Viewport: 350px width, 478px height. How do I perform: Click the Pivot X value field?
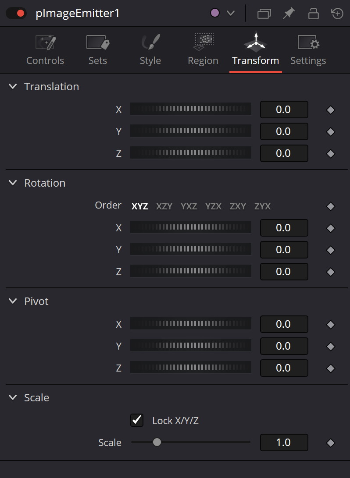284,324
